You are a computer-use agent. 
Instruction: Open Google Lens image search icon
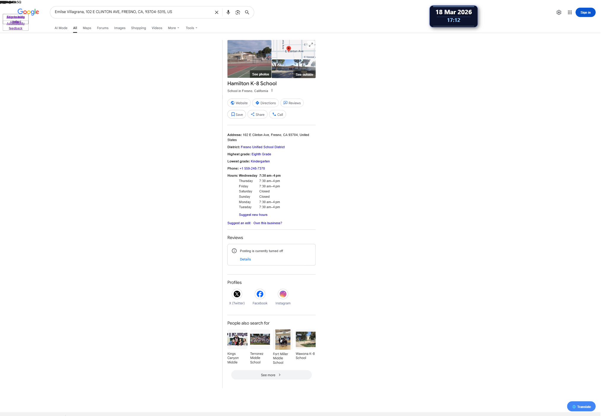(x=238, y=12)
